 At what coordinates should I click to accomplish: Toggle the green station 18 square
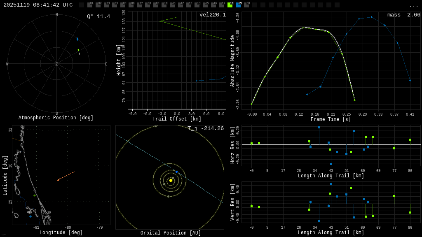[x=230, y=5]
